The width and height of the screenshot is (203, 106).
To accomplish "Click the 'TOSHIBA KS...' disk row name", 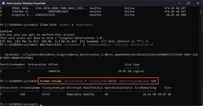I will pyautogui.click(x=23, y=12).
